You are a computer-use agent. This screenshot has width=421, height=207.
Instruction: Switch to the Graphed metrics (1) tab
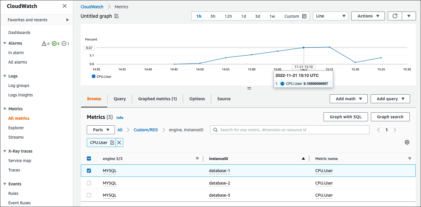click(x=157, y=99)
